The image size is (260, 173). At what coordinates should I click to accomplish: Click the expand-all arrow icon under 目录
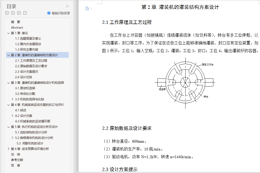7,13
